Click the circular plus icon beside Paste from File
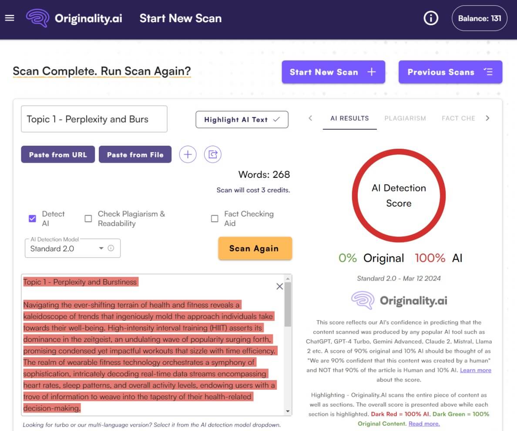The height and width of the screenshot is (431, 517). (188, 154)
